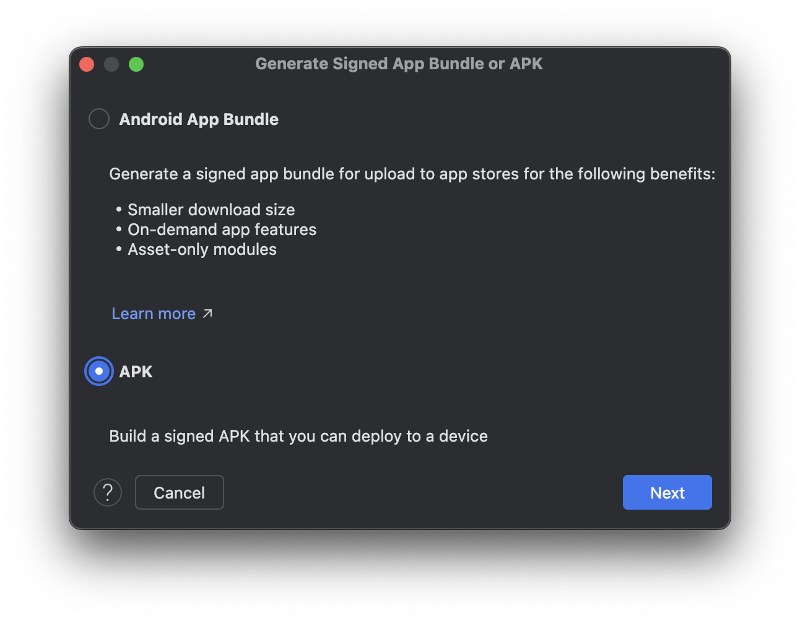Click the 'Asset-only modules' bullet text
The height and width of the screenshot is (621, 800).
[202, 249]
